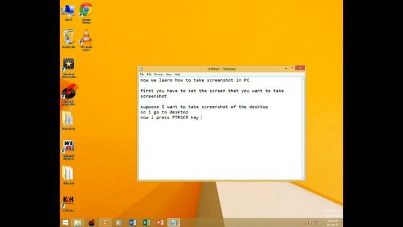Select the folder icon above K&H shortcut
The height and width of the screenshot is (227, 403).
point(69,175)
